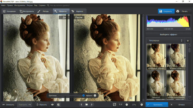This screenshot has width=193, height=108.
Task: Open the folder icon between navigation arrows
Action: point(87,105)
